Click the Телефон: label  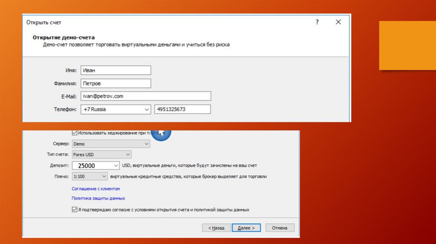(x=65, y=109)
